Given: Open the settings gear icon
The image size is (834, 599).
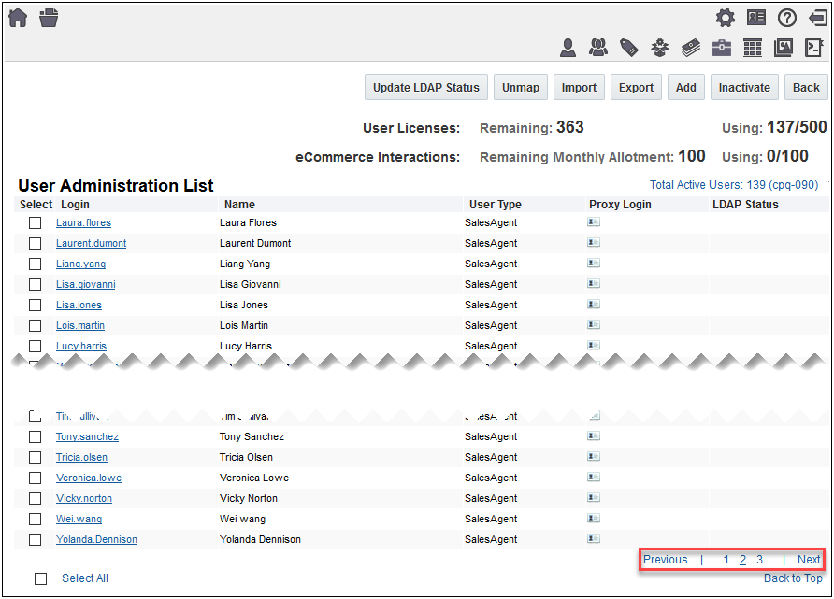Looking at the screenshot, I should pos(725,18).
